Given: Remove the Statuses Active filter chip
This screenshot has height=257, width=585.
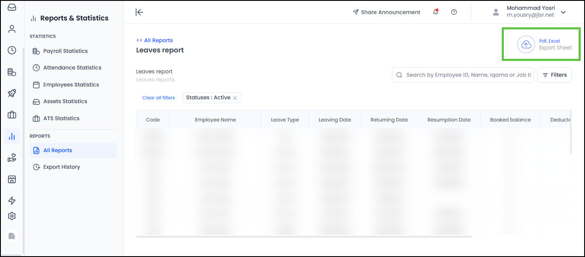Looking at the screenshot, I should tap(235, 98).
